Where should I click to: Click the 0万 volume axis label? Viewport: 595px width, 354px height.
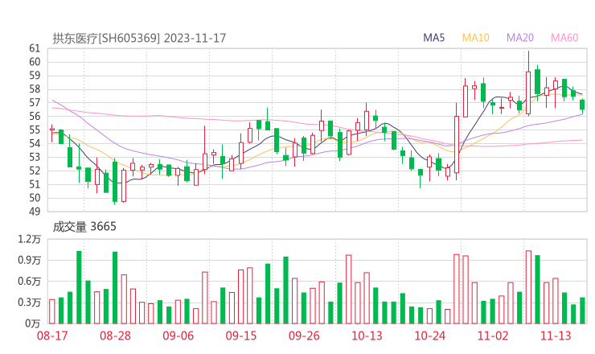(33, 323)
